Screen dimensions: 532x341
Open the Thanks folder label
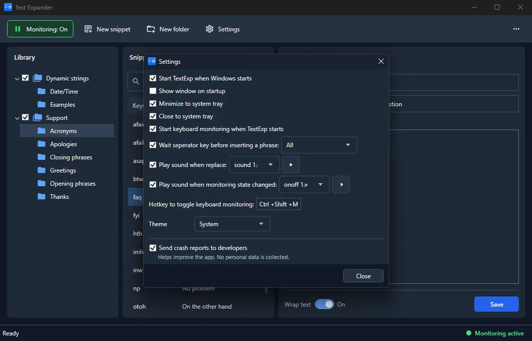59,197
